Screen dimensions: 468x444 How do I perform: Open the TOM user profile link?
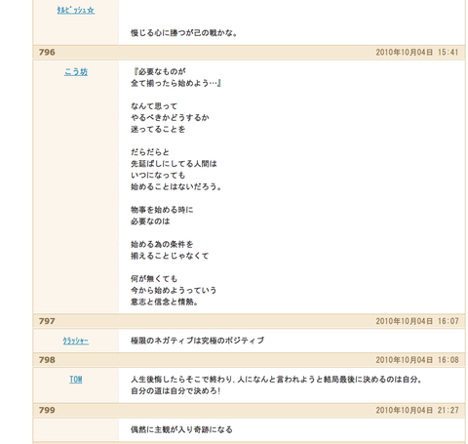76,380
